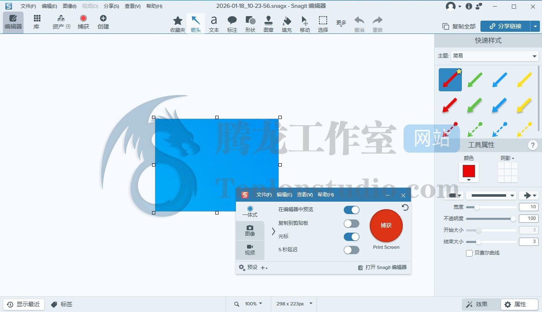Expand the 100% zoom level dropdown
Viewport: 542px width, 312px height.
tap(253, 304)
